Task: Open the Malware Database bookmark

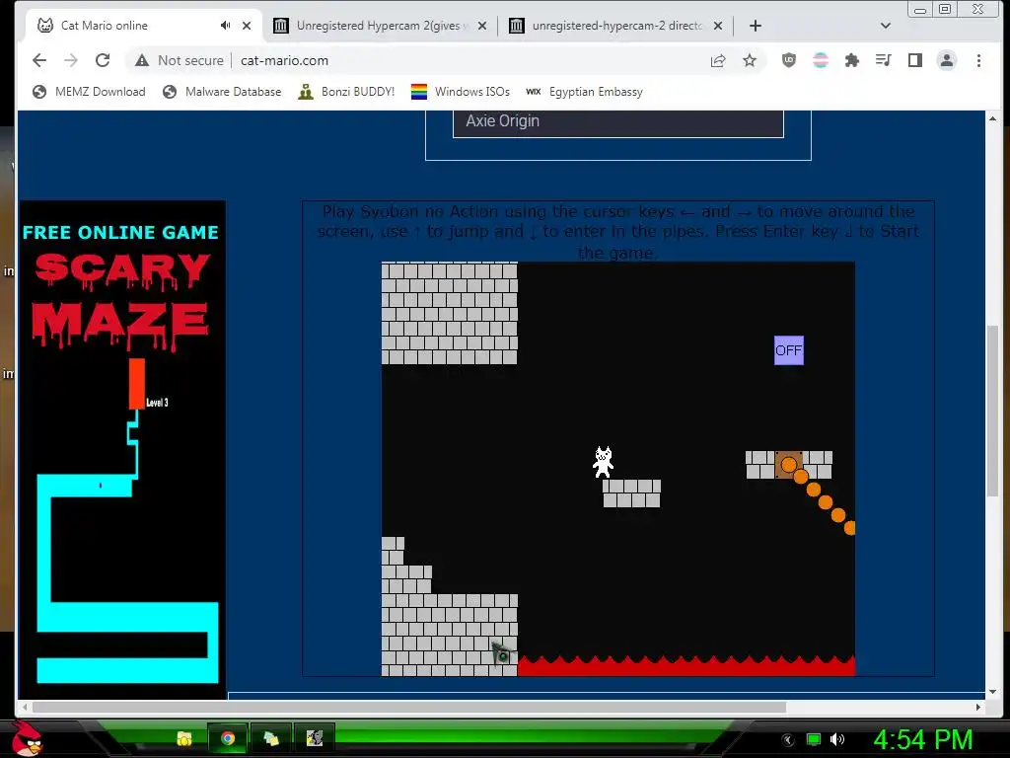Action: click(x=222, y=92)
